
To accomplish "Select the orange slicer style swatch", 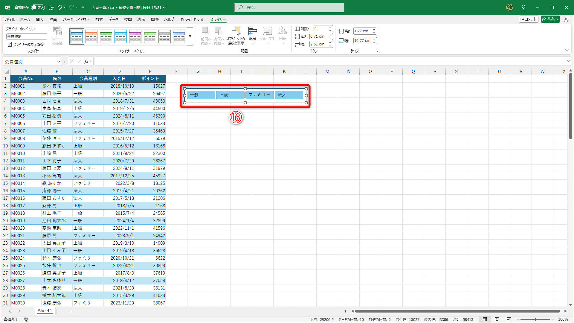I will click(x=91, y=36).
